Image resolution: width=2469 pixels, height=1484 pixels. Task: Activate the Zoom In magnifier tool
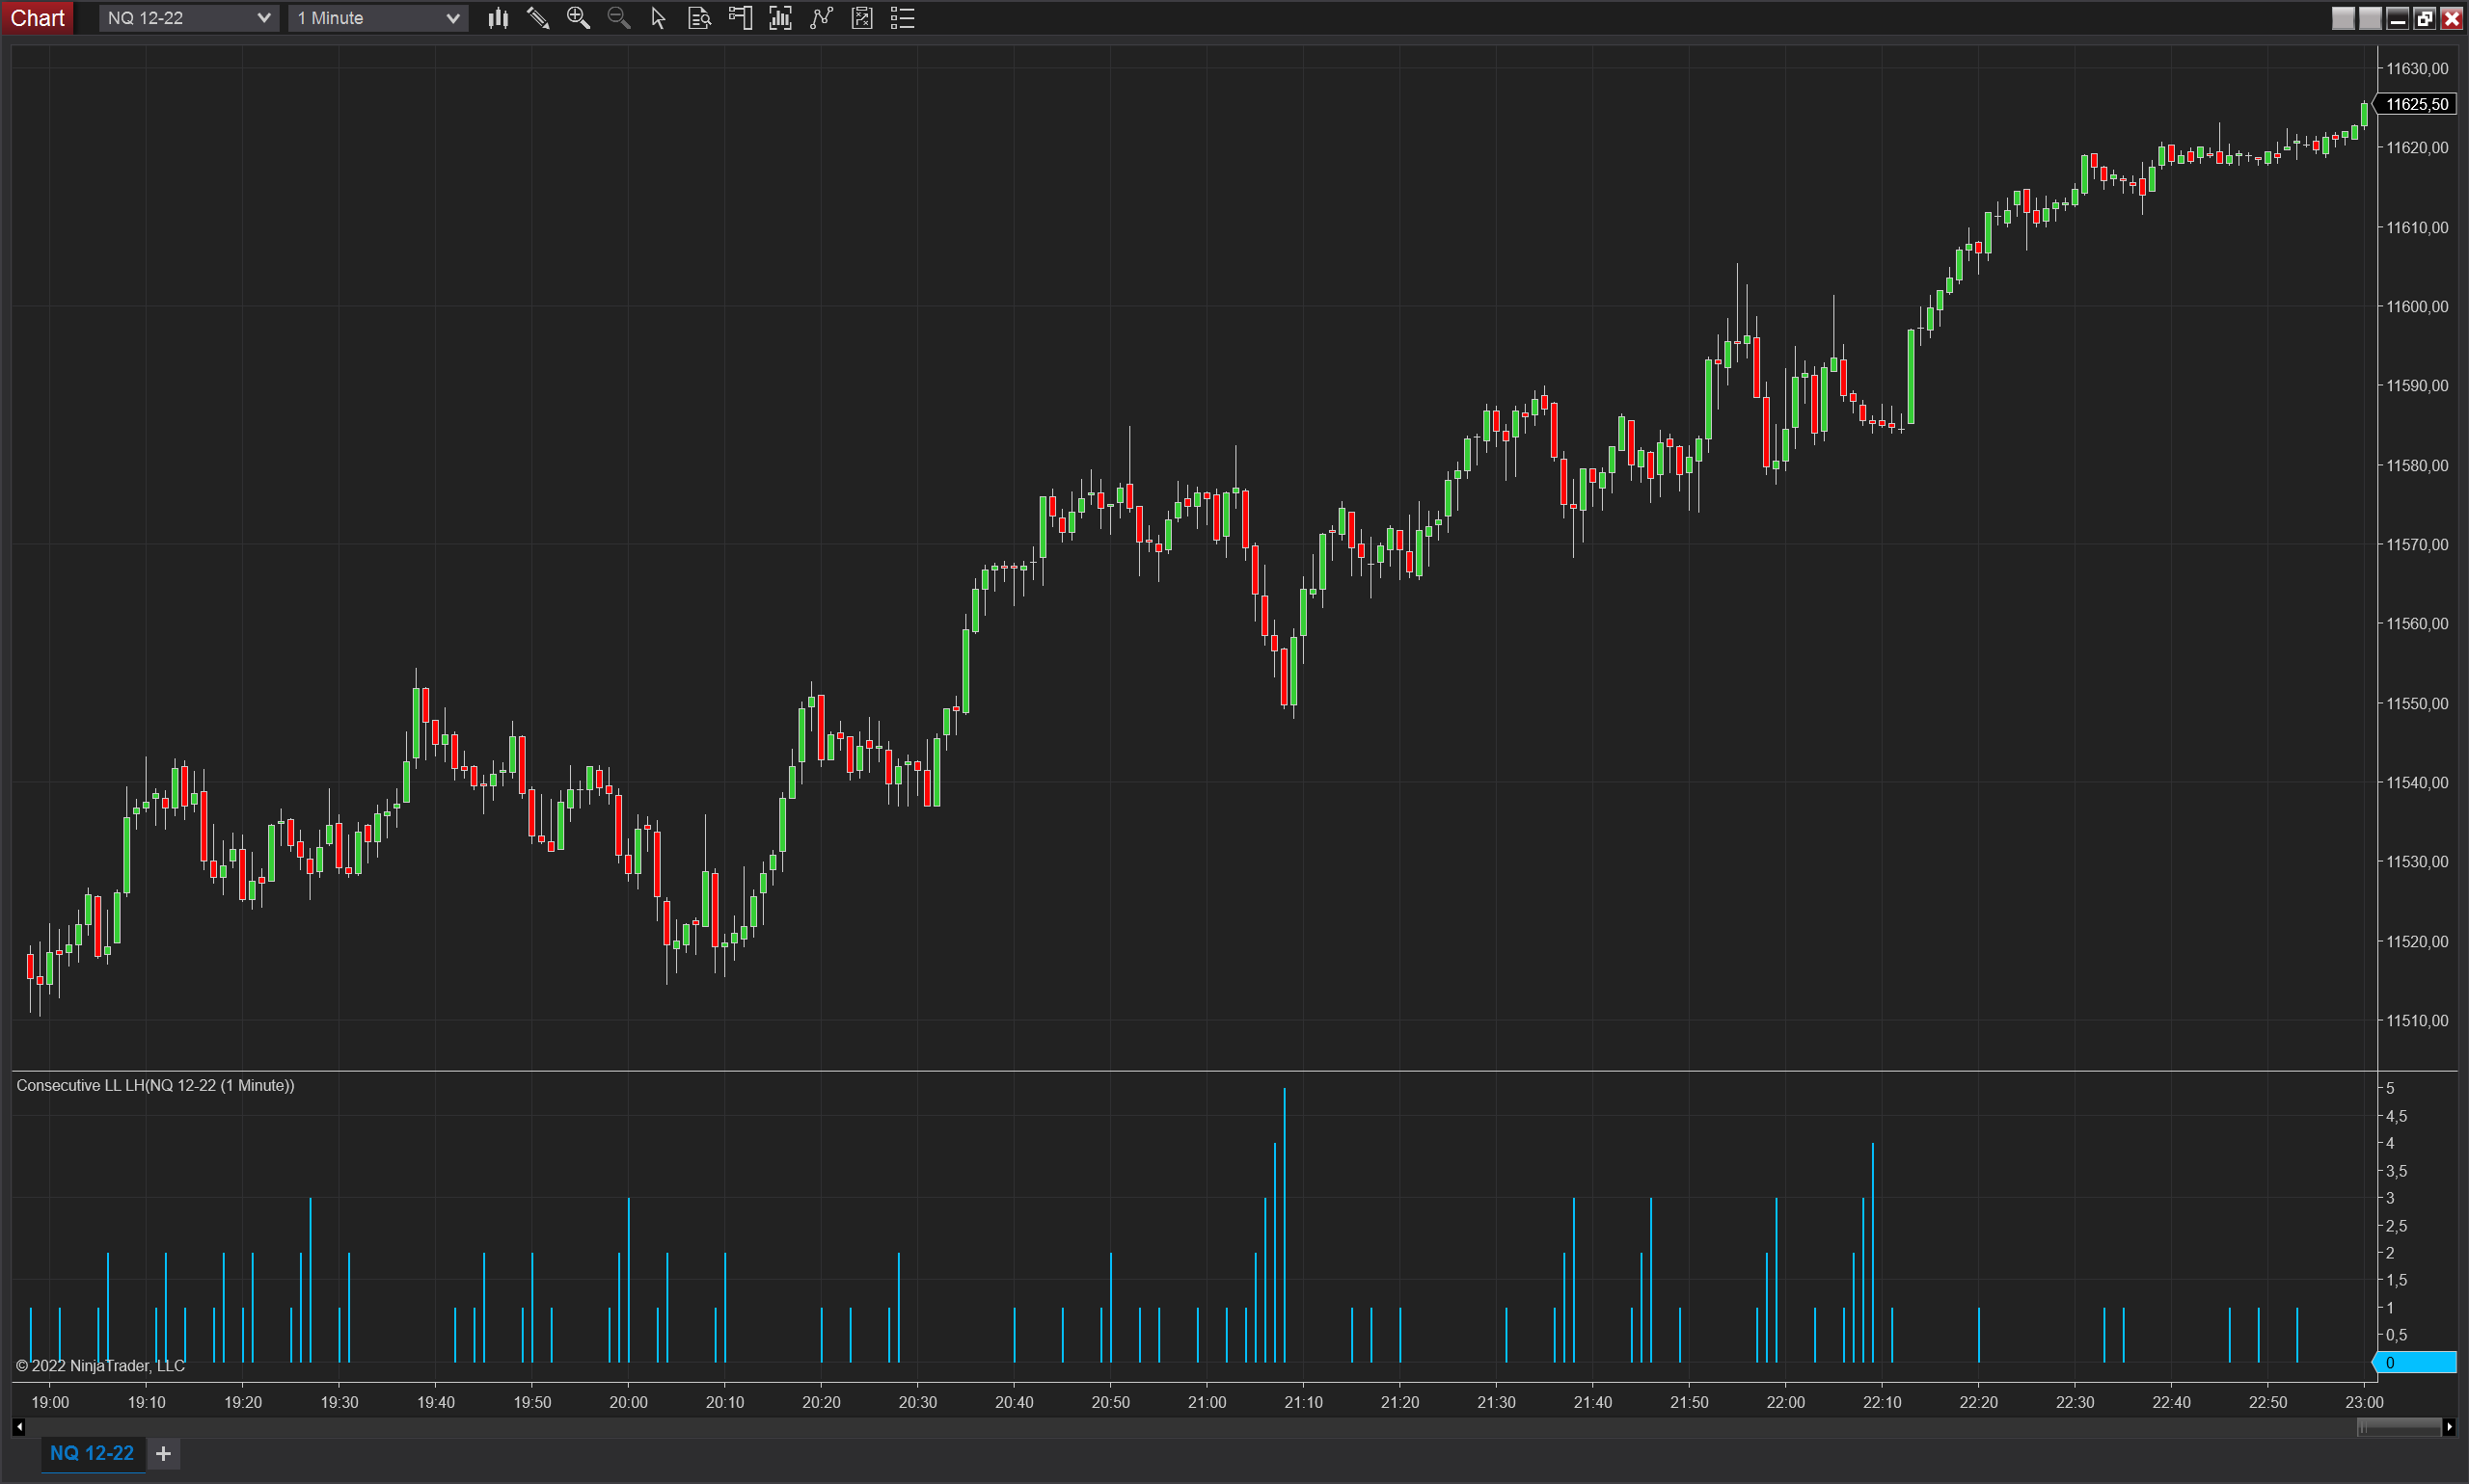(579, 18)
